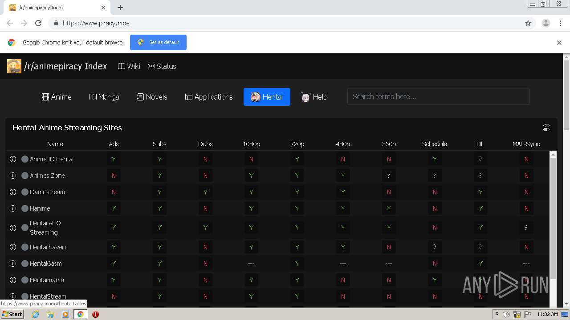Open the info icon for Damnstream
570x320 pixels.
pos(13,192)
